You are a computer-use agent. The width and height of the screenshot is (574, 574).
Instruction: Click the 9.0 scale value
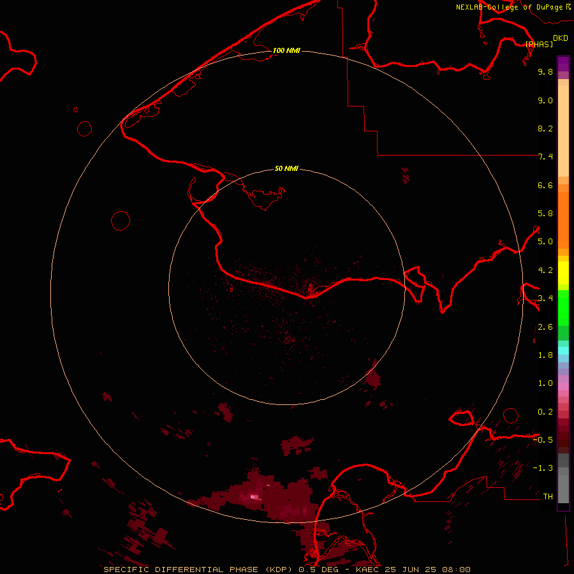click(x=545, y=101)
